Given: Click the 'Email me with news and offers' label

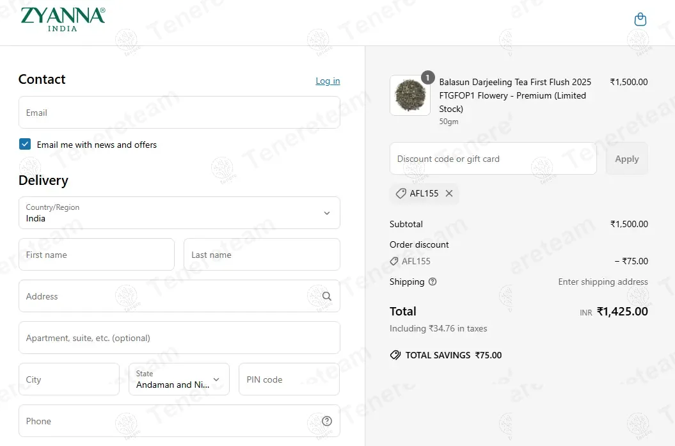Looking at the screenshot, I should pos(97,145).
